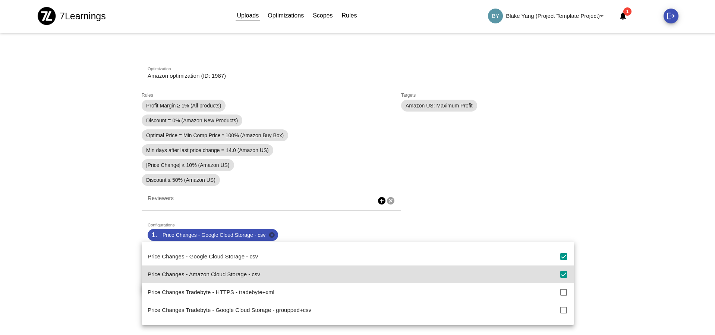Open the Rules tab
715x335 pixels.
coord(349,16)
